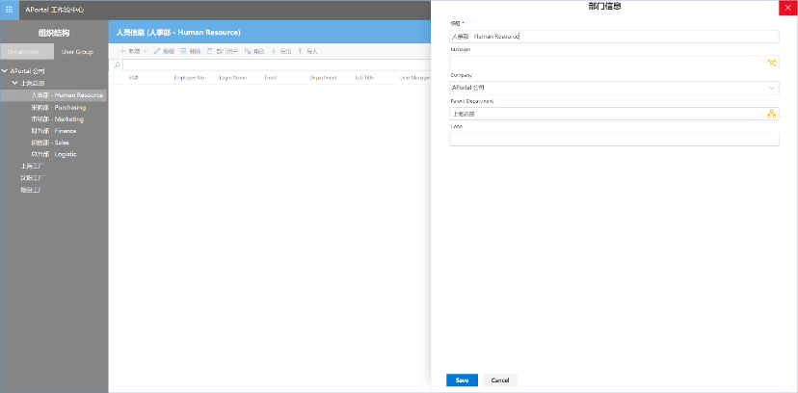Screen dimensions: 798x393
Task: Click the export down-arrow icon
Action: click(x=274, y=51)
